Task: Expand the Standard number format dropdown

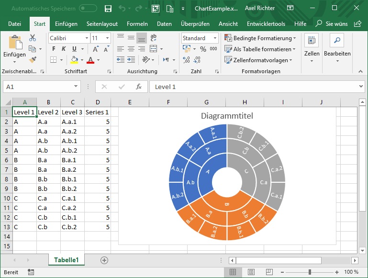Action: [215, 38]
